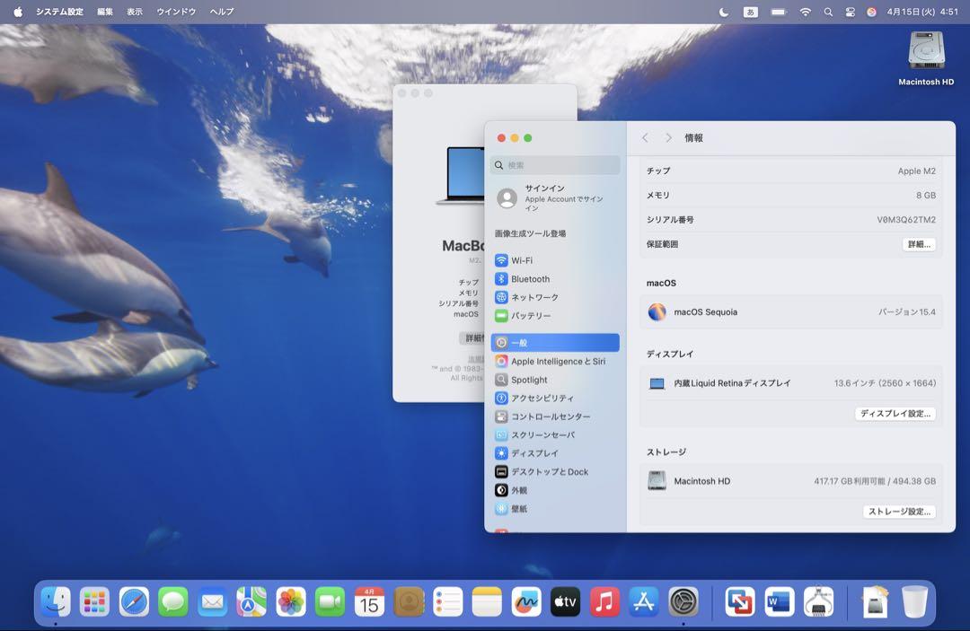The height and width of the screenshot is (631, 970).
Task: Click 詳細... button for 保証範囲
Action: point(919,244)
